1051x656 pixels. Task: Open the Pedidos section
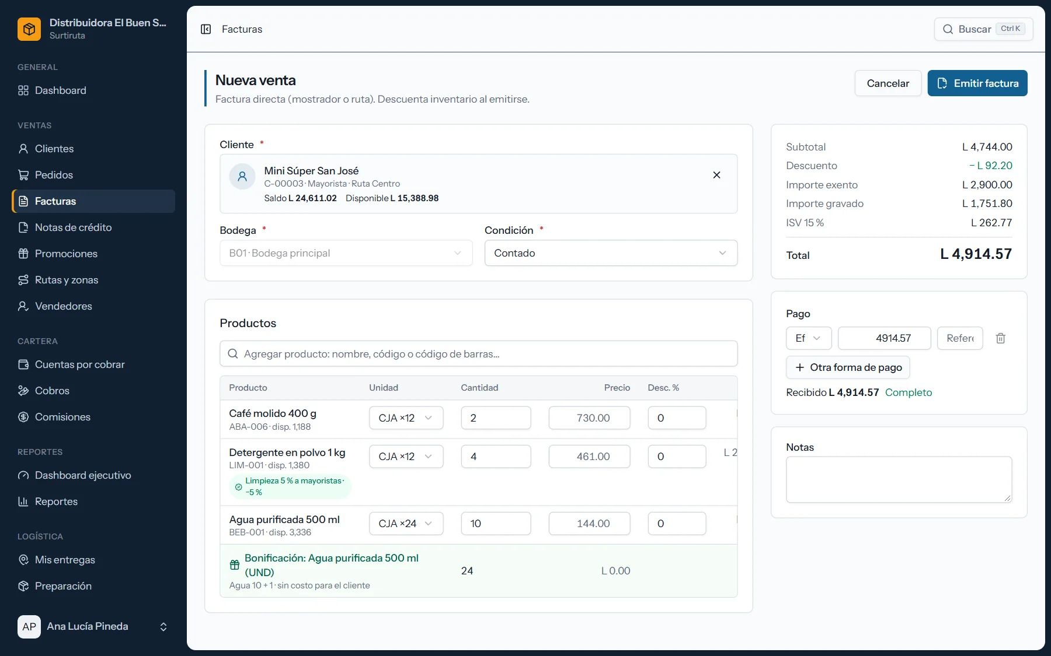93,175
